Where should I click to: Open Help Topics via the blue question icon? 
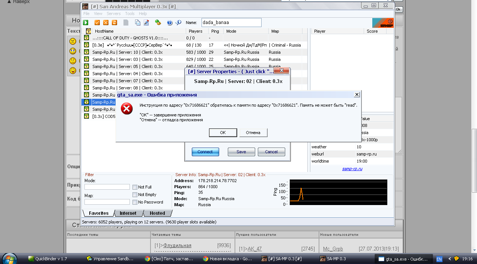170,23
